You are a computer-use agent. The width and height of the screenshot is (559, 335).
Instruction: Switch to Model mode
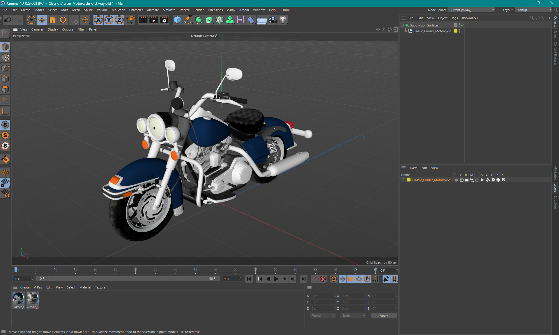click(x=5, y=47)
